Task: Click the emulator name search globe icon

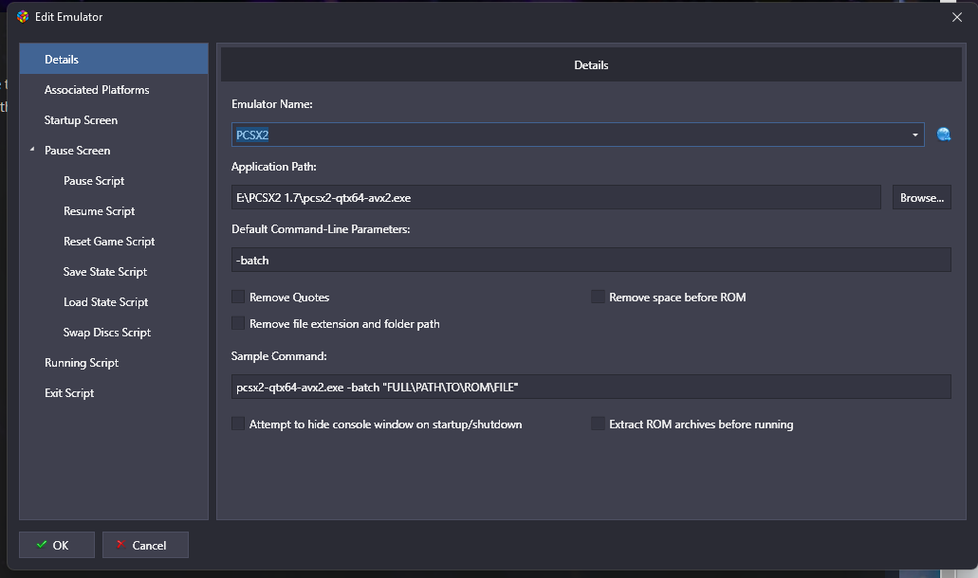Action: 944,135
